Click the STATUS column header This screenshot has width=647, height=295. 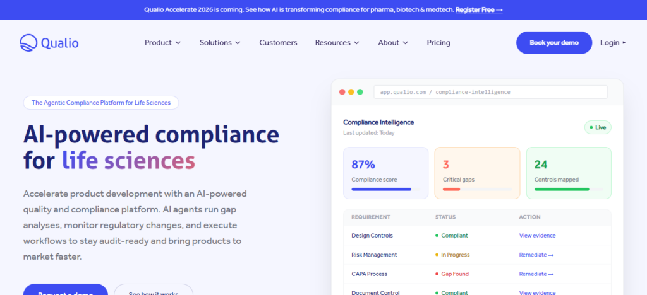pyautogui.click(x=445, y=217)
